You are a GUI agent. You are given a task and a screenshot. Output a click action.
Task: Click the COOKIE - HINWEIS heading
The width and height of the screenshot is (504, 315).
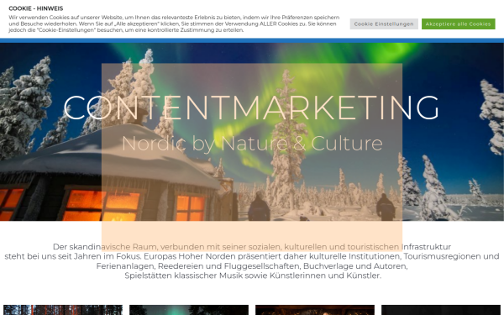coord(35,8)
